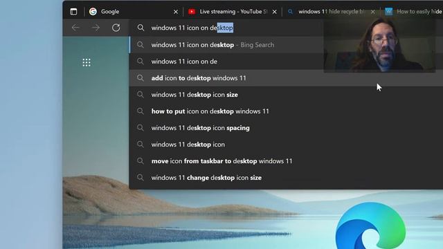Go back with the back arrow
The image size is (443, 249).
pyautogui.click(x=75, y=28)
